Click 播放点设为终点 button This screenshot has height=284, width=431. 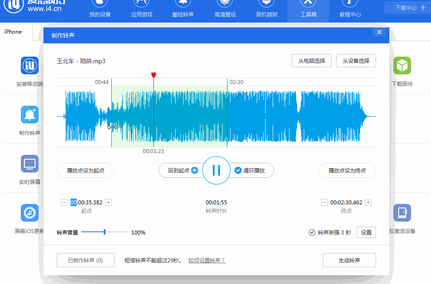click(347, 170)
